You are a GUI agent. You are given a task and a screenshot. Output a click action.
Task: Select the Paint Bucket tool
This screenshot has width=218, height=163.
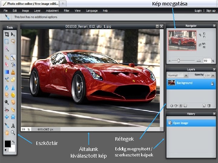point(13,65)
